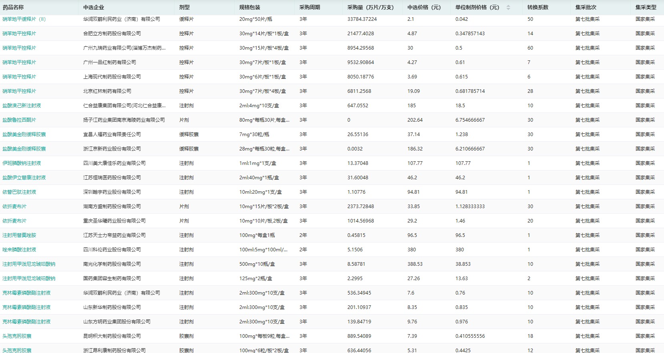
Task: Click the 转换系数 column header
Action: pos(538,7)
